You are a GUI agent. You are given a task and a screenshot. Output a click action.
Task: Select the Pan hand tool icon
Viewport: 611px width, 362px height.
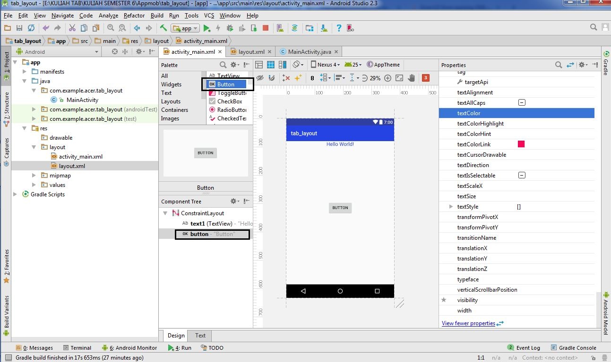tap(412, 78)
